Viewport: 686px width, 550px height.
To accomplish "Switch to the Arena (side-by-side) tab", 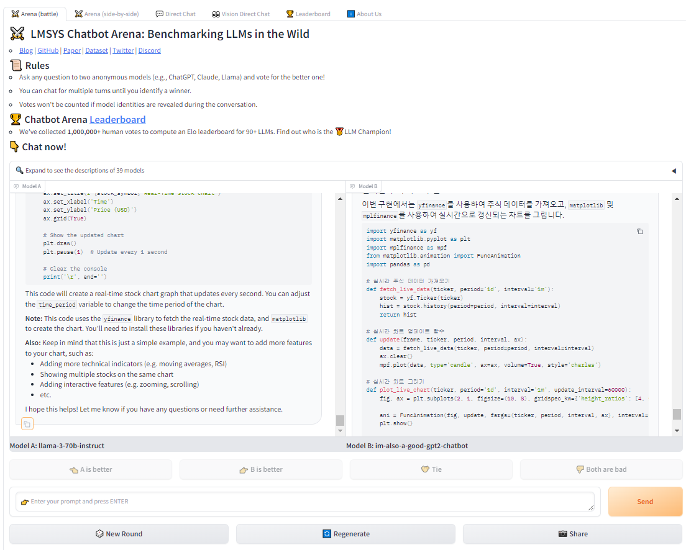I will pyautogui.click(x=106, y=14).
